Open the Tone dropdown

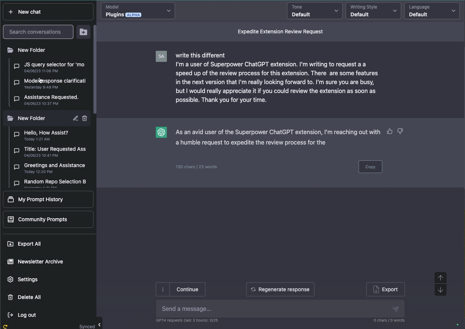[x=315, y=11]
